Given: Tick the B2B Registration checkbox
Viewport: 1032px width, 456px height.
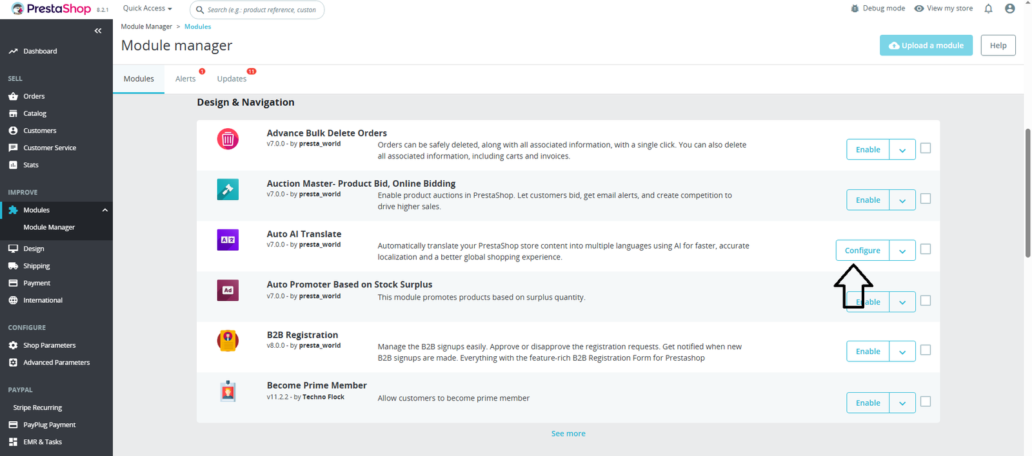Looking at the screenshot, I should tap(926, 350).
